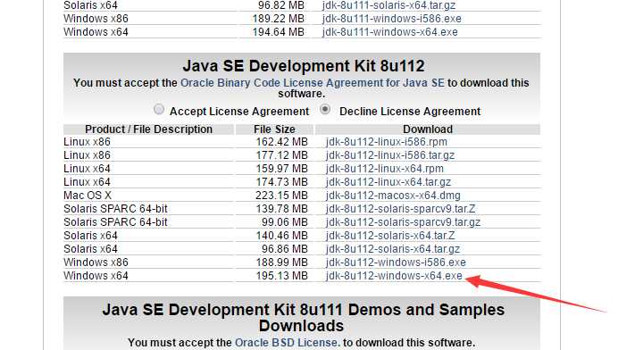This screenshot has height=350, width=635.
Task: Click the 177.12 MB file size
Action: pos(282,155)
